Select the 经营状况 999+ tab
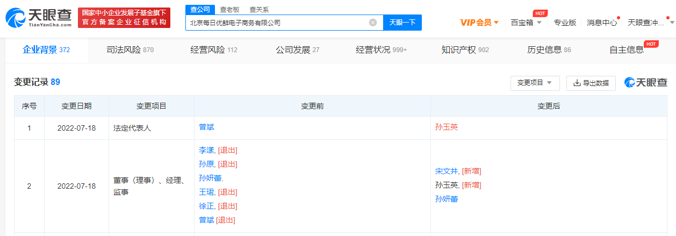 (x=382, y=50)
